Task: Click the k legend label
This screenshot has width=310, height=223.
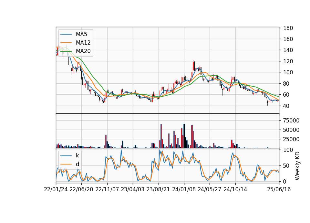Action: pos(77,155)
